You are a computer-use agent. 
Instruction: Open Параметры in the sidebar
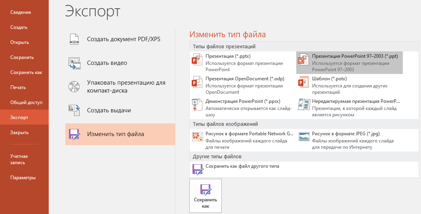(23, 178)
